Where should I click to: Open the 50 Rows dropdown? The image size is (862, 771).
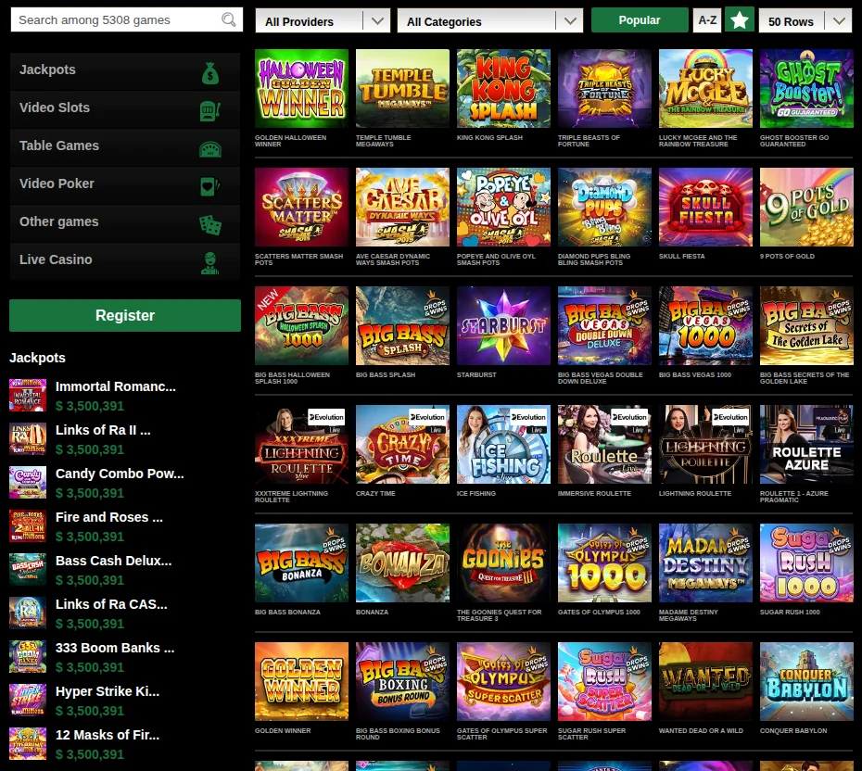tap(805, 21)
